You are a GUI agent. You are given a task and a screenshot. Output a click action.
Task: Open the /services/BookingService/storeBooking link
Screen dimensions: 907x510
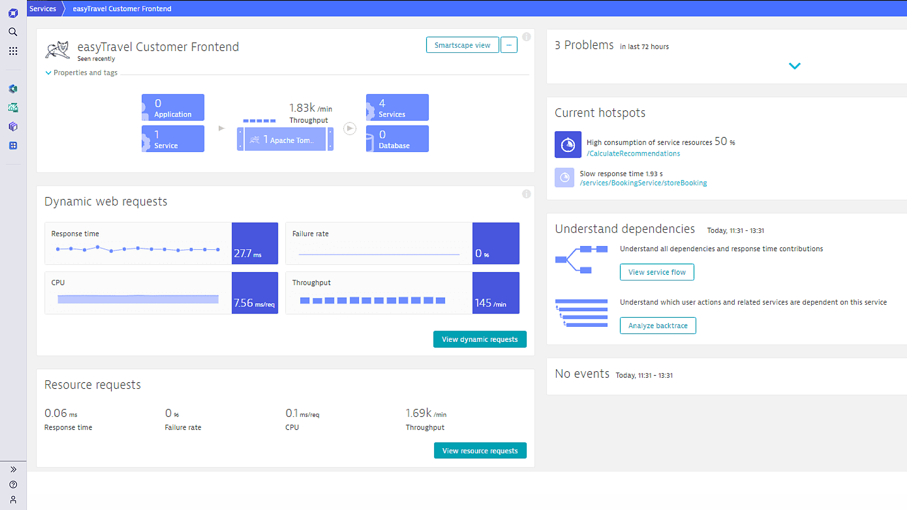coord(643,183)
